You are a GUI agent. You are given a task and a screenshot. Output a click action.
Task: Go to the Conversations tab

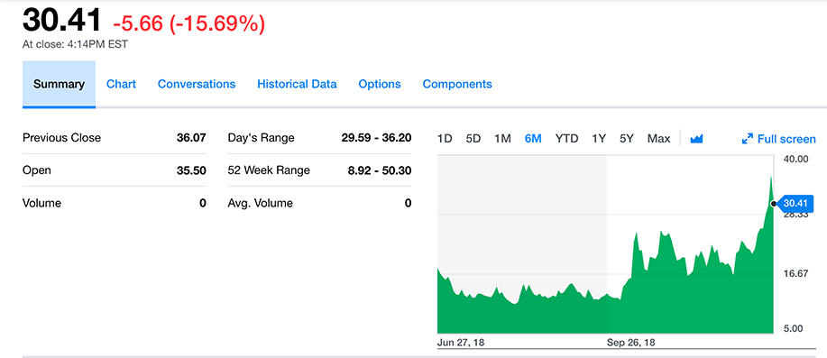point(197,84)
